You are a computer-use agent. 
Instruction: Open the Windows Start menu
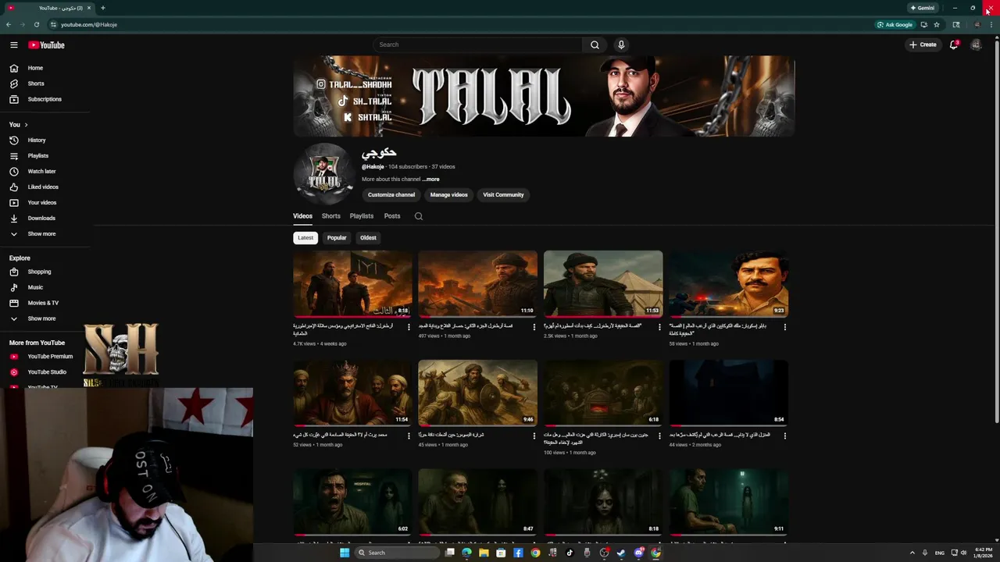coord(345,553)
